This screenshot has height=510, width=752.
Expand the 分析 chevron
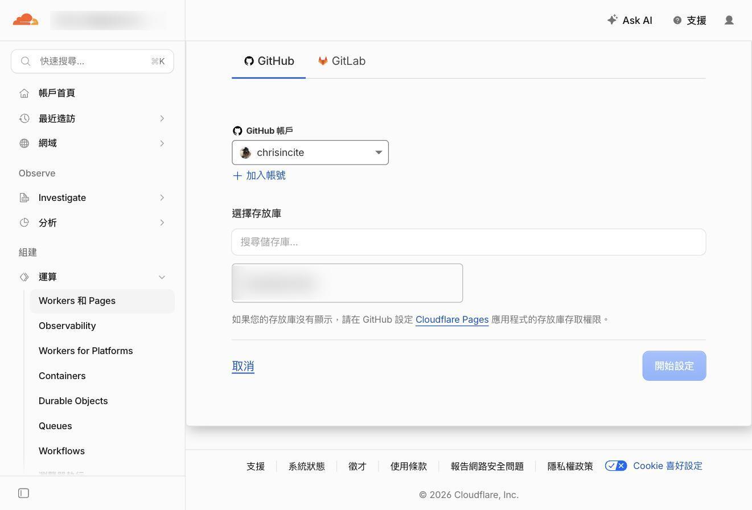point(162,223)
